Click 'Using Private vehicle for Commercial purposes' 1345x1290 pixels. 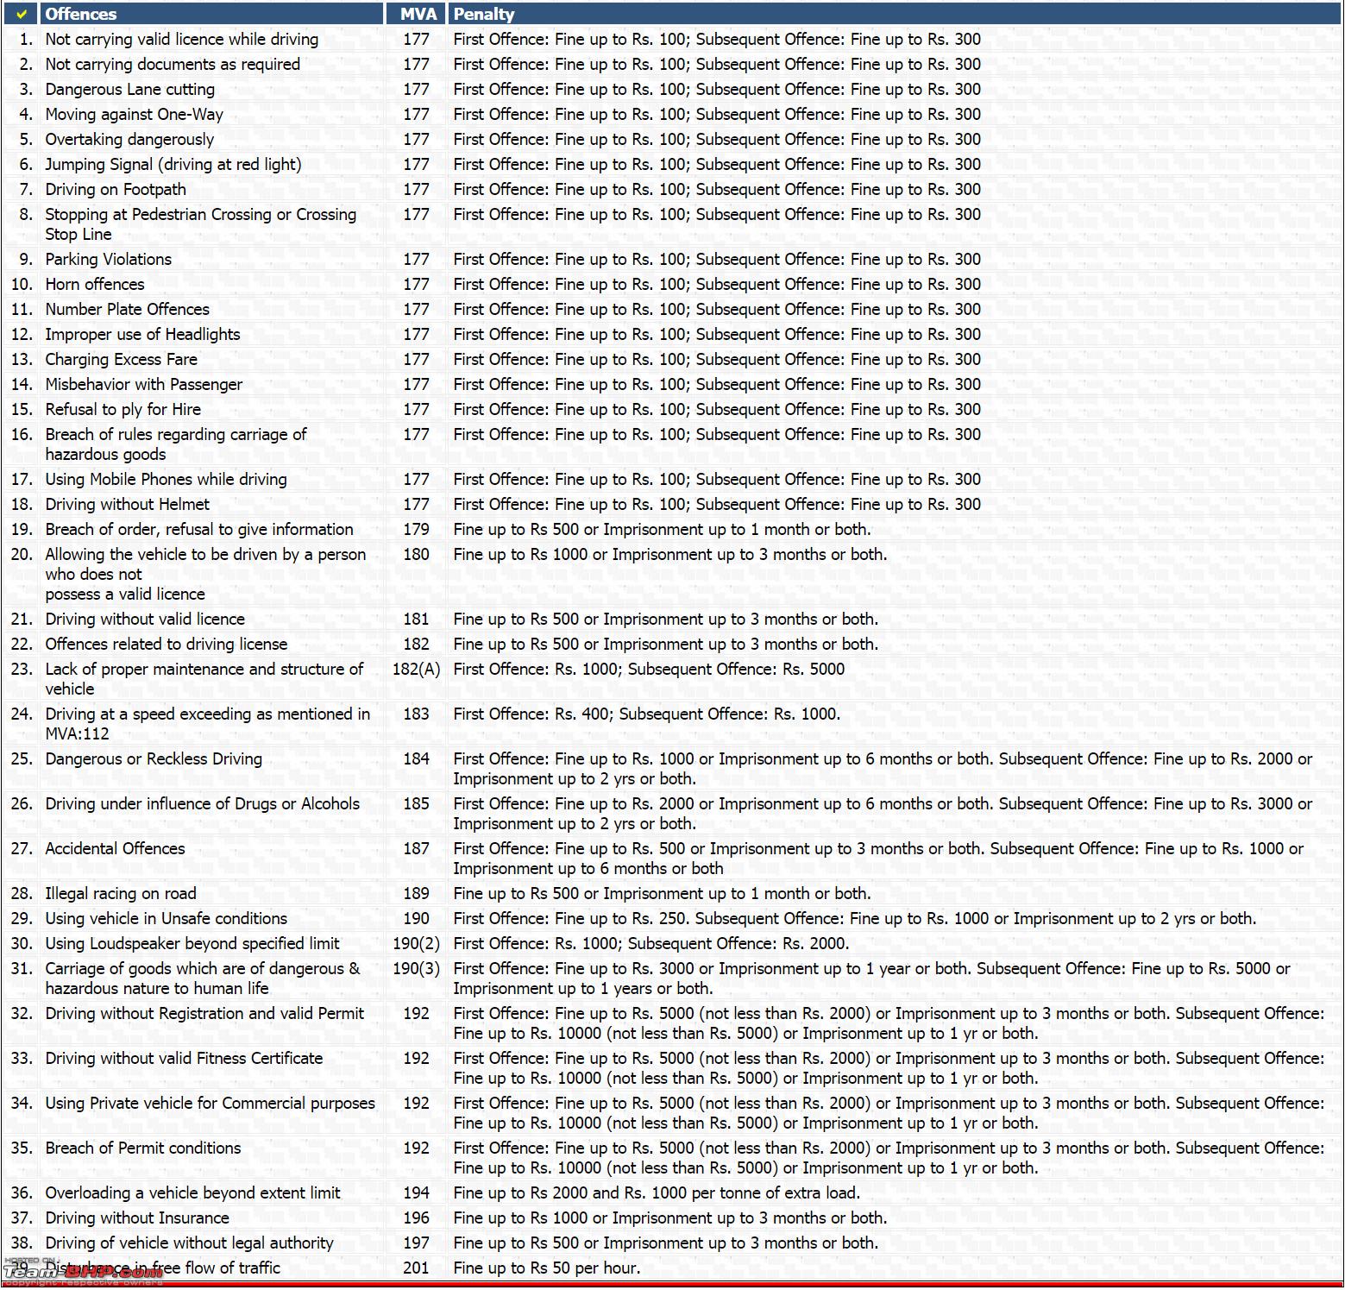pyautogui.click(x=211, y=1103)
